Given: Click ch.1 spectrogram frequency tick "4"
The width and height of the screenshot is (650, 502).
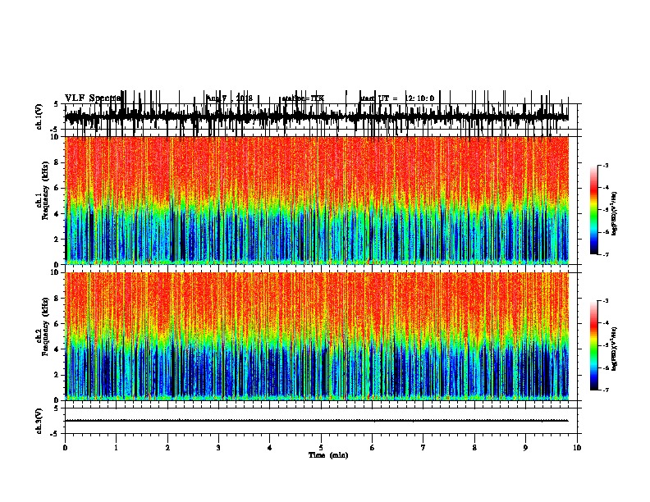Looking at the screenshot, I should (57, 214).
